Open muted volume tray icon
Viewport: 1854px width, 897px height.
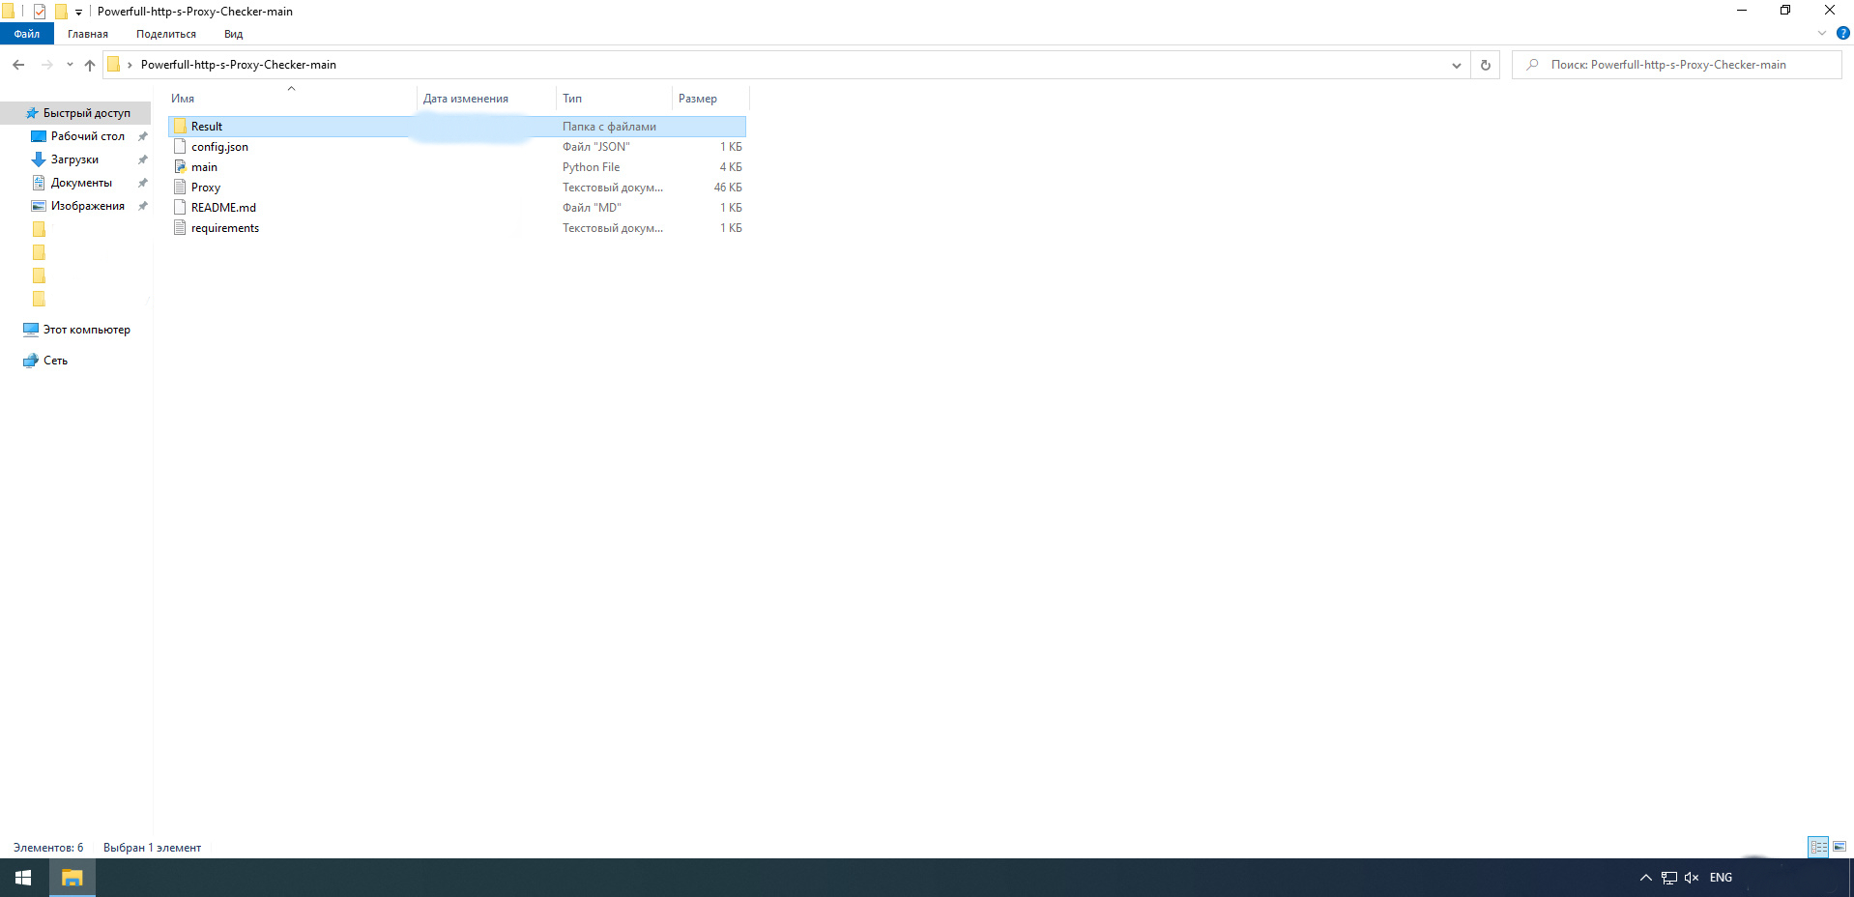(x=1692, y=878)
